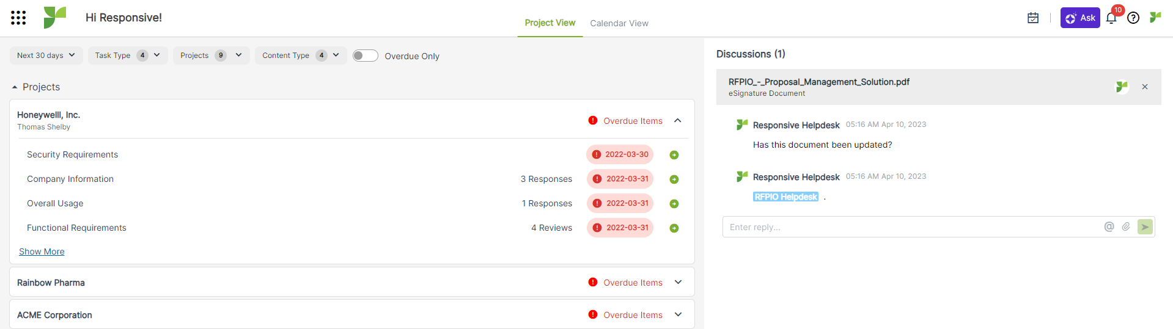This screenshot has height=329, width=1173.
Task: Click the ACME Corporation project name
Action: point(54,315)
